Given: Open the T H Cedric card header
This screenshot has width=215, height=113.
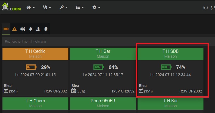Looking at the screenshot, I should click(35, 54).
